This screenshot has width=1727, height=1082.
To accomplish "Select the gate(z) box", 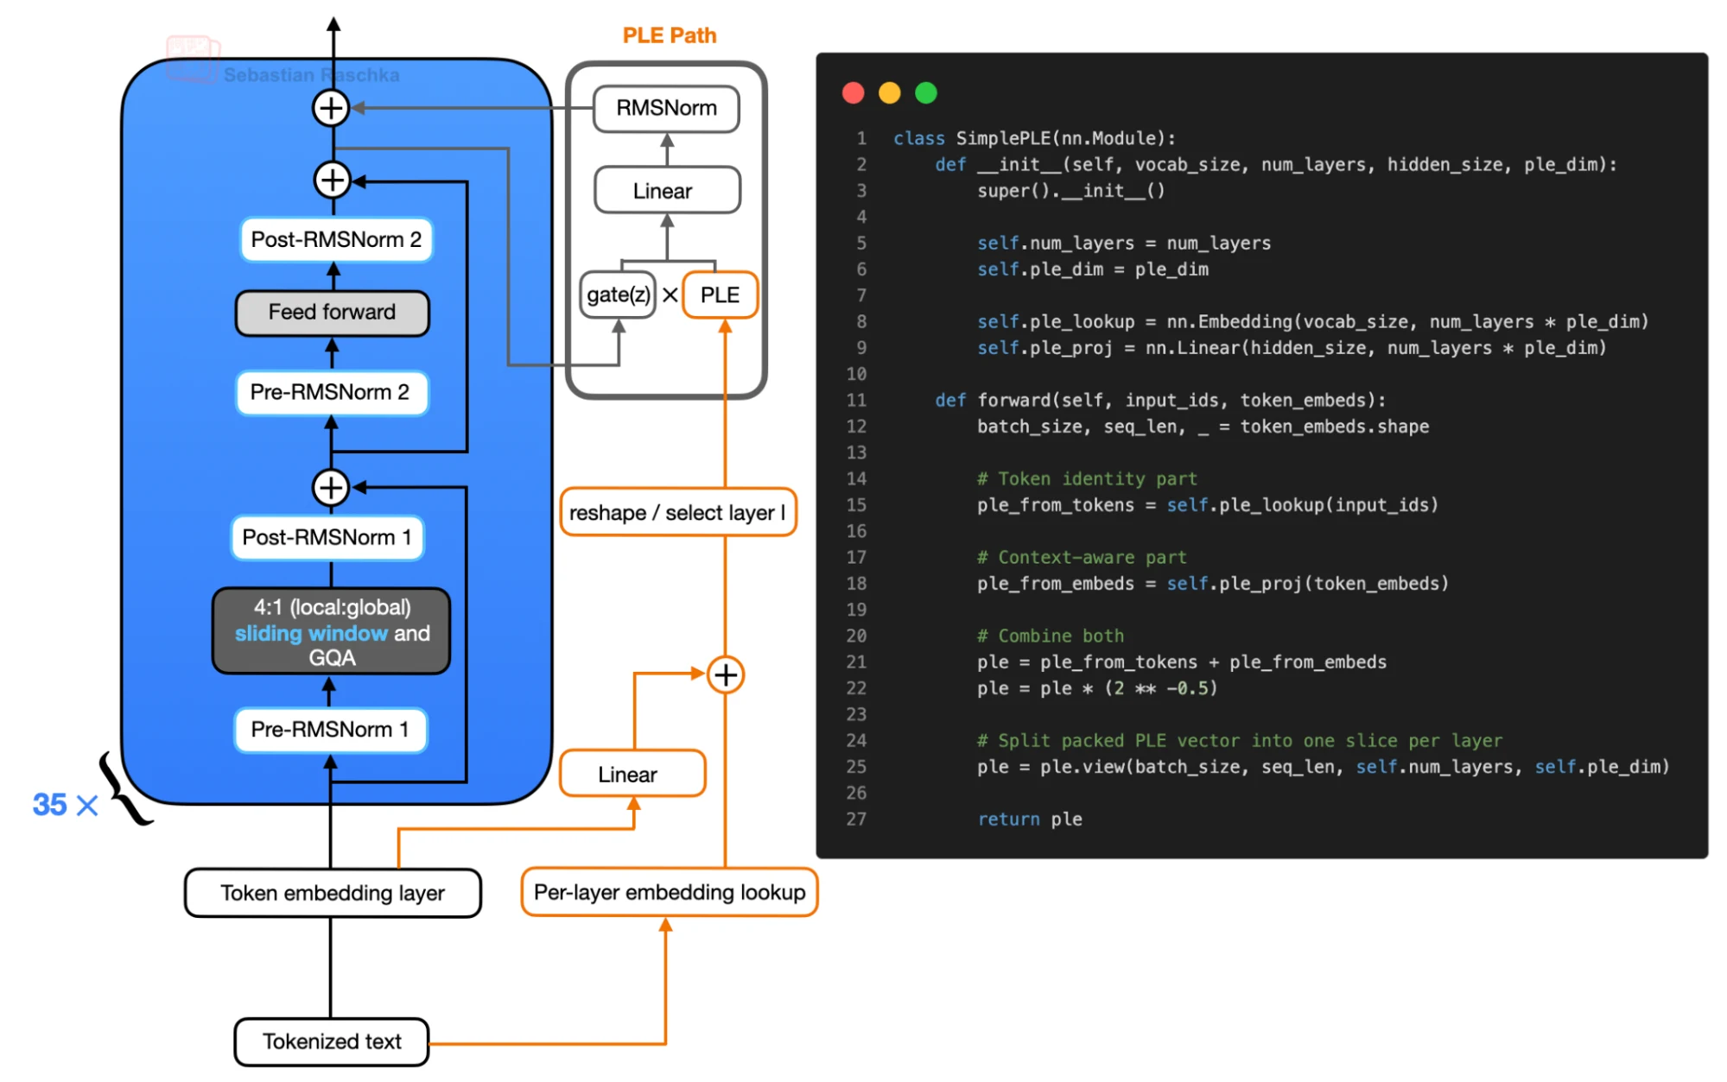I will tap(618, 295).
